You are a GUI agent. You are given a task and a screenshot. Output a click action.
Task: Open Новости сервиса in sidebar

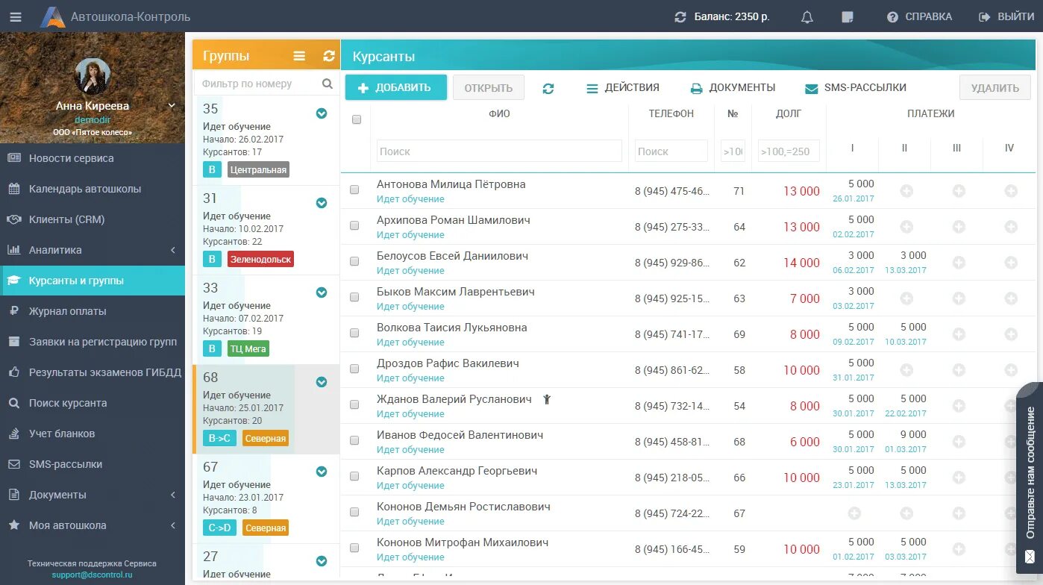click(x=93, y=158)
